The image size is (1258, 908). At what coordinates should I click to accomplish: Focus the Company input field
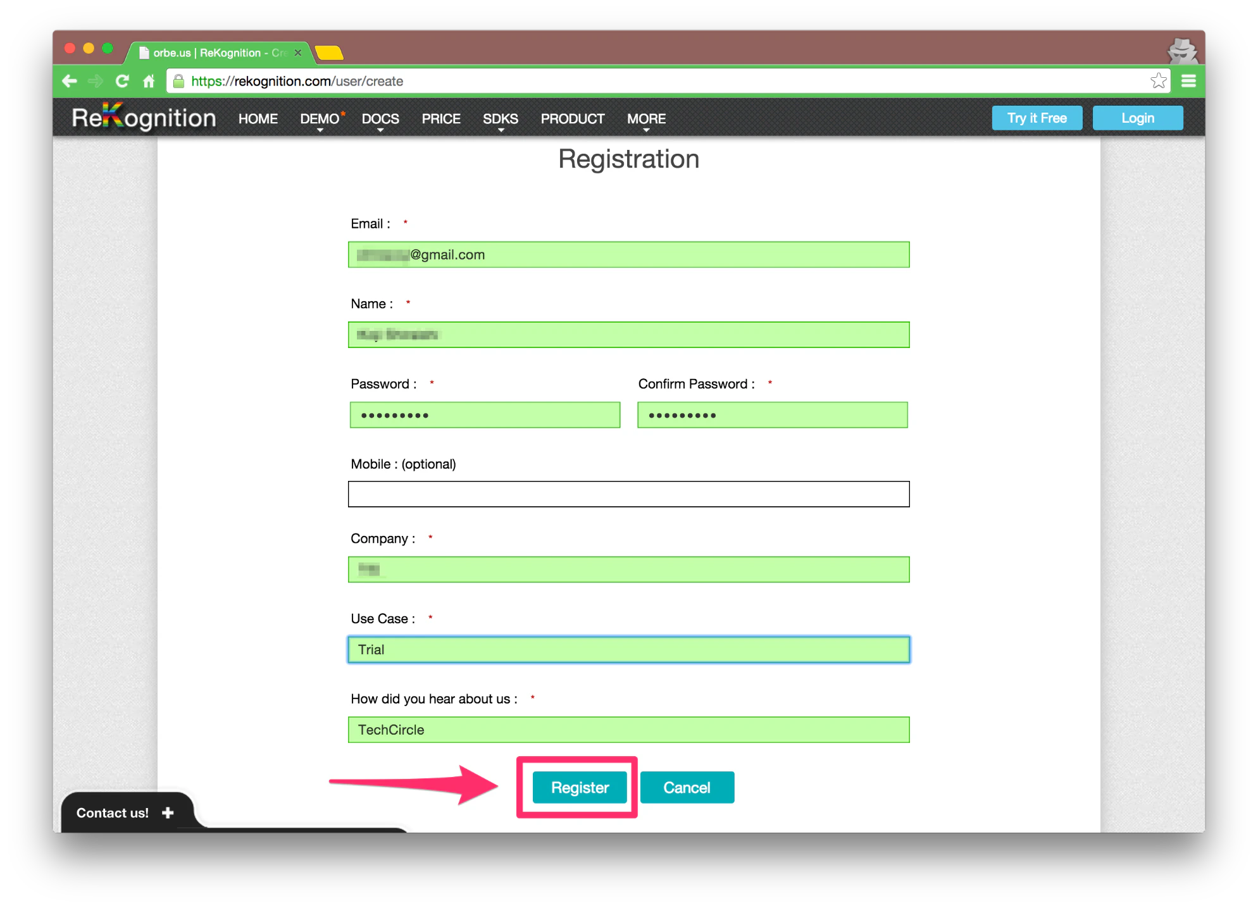(x=628, y=569)
